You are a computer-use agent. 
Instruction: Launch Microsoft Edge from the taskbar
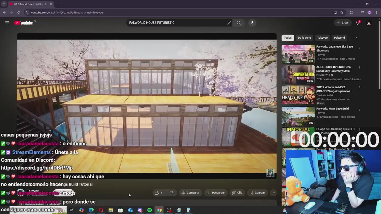pyautogui.click(x=91, y=210)
